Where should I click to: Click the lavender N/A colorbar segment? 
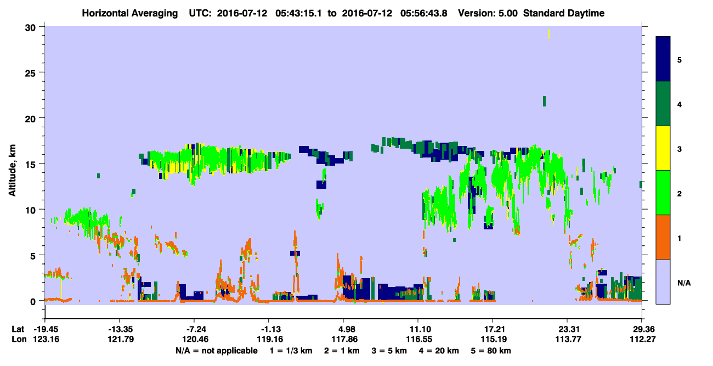click(663, 281)
